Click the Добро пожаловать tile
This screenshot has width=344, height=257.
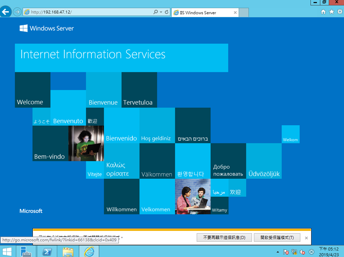(228, 161)
